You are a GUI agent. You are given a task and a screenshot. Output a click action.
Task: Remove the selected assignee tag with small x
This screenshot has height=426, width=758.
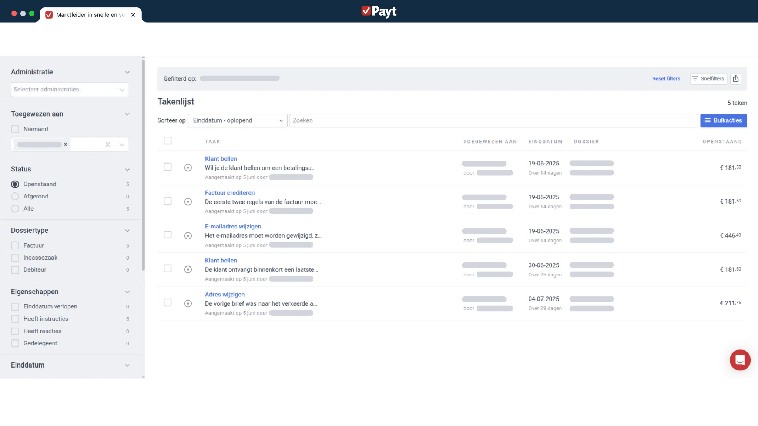coord(66,145)
